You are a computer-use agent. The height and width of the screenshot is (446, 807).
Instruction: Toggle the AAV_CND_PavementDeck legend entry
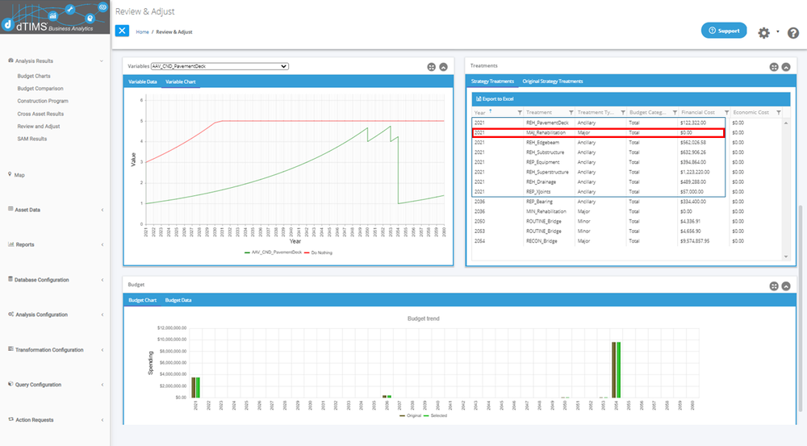pyautogui.click(x=274, y=252)
